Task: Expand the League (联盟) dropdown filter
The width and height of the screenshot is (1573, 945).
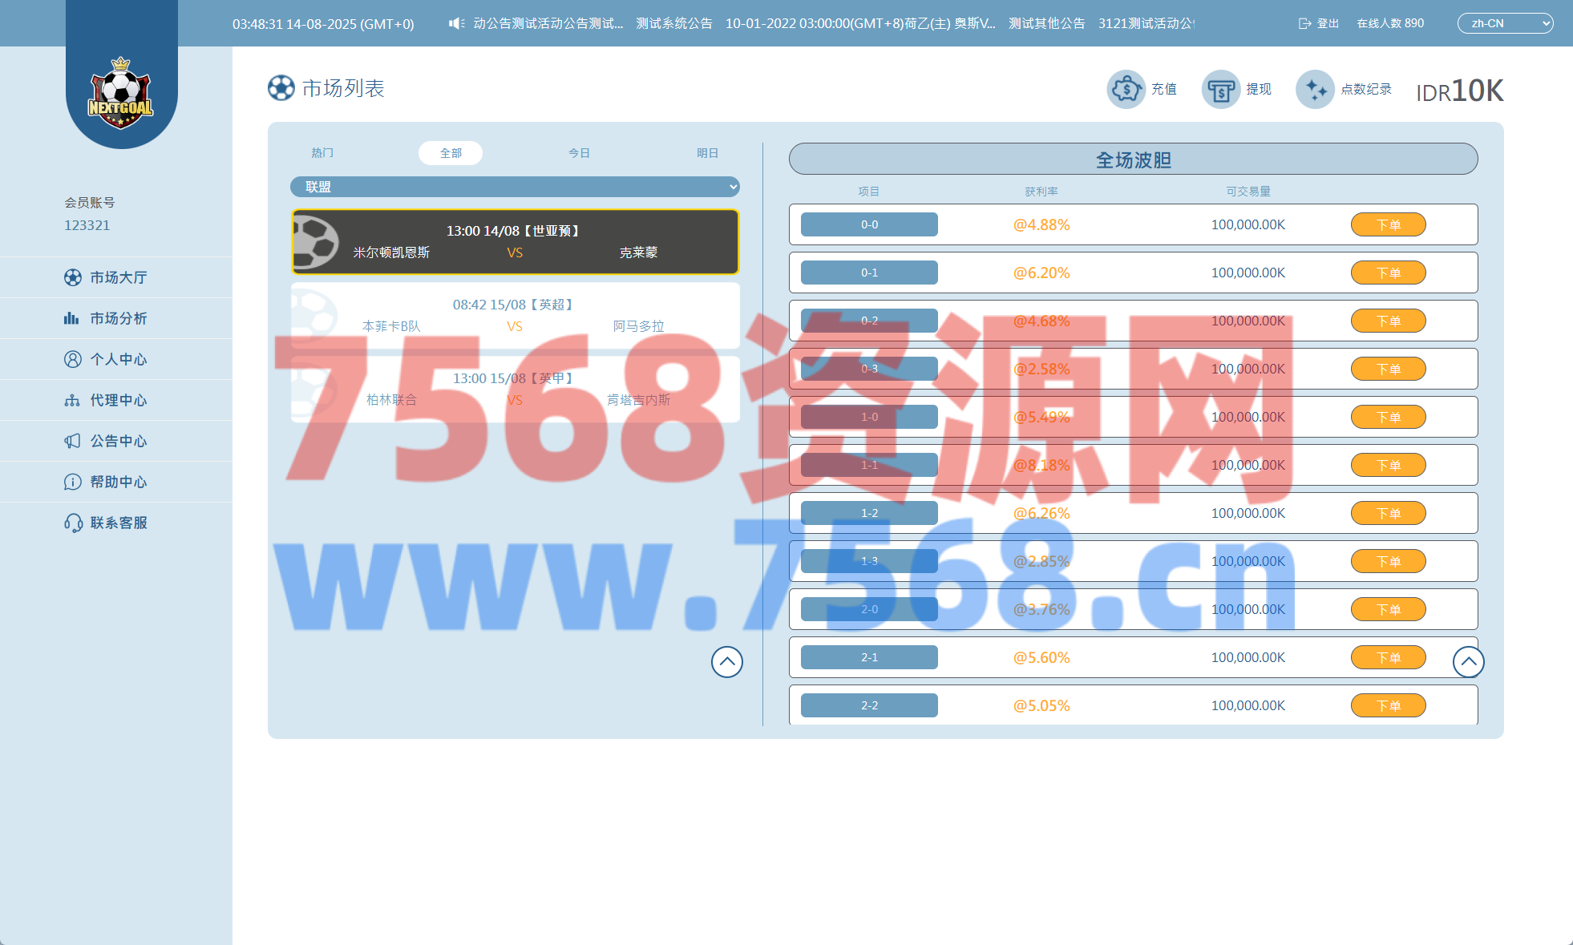Action: [515, 187]
